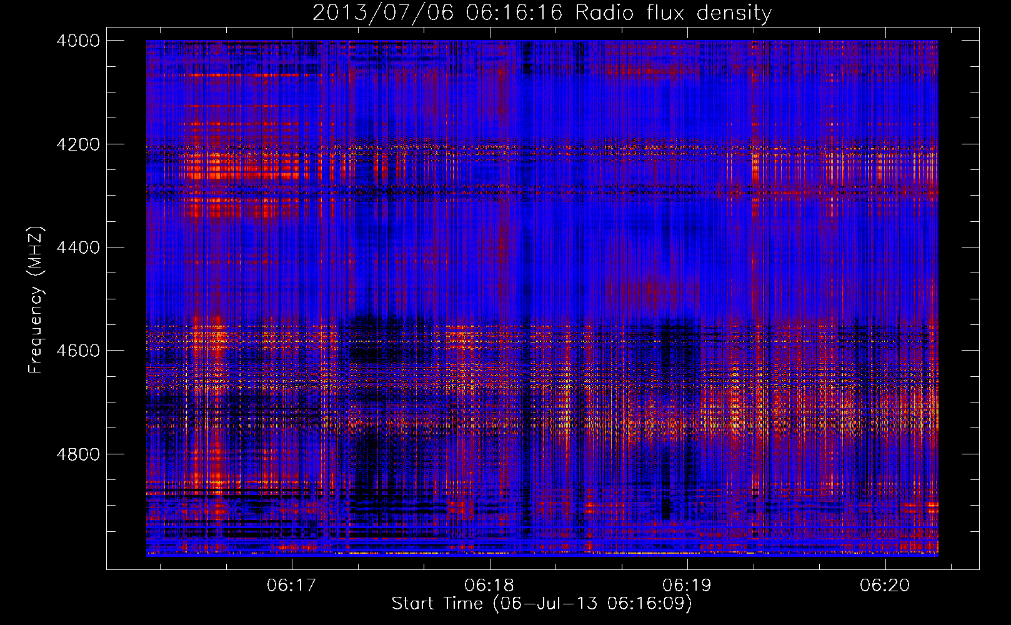Click the 4600 frequency axis label
The height and width of the screenshot is (625, 1011).
tap(78, 351)
